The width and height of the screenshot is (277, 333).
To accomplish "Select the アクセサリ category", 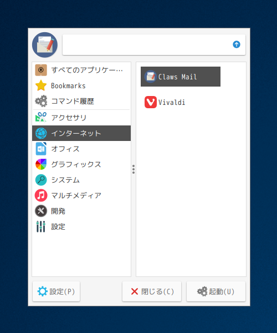I will [69, 118].
